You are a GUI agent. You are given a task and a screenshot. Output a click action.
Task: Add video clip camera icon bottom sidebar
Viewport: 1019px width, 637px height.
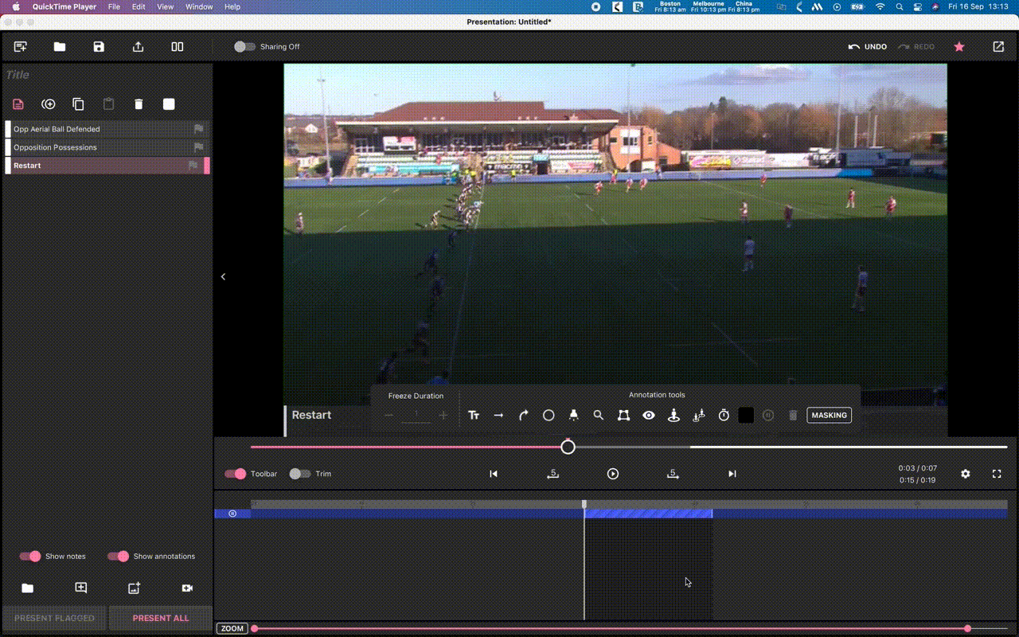pyautogui.click(x=187, y=588)
